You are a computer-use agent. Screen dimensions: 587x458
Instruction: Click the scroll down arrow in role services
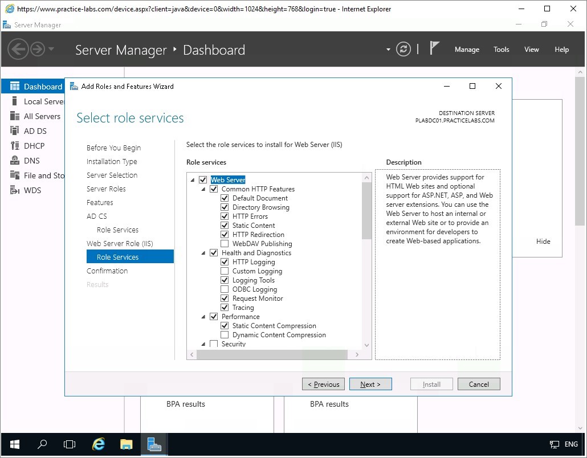click(367, 345)
